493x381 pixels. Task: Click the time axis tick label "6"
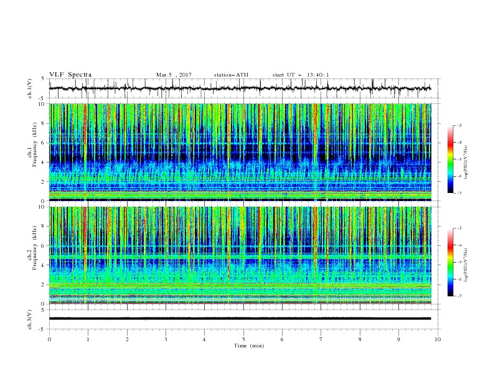pyautogui.click(x=282, y=339)
